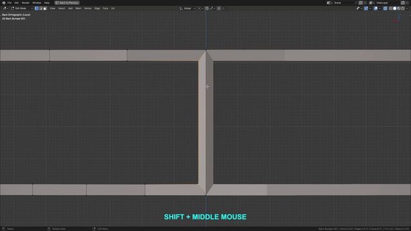Open the Global transform orientation dropdown
Viewport: 411px width, 231px height.
click(x=187, y=8)
